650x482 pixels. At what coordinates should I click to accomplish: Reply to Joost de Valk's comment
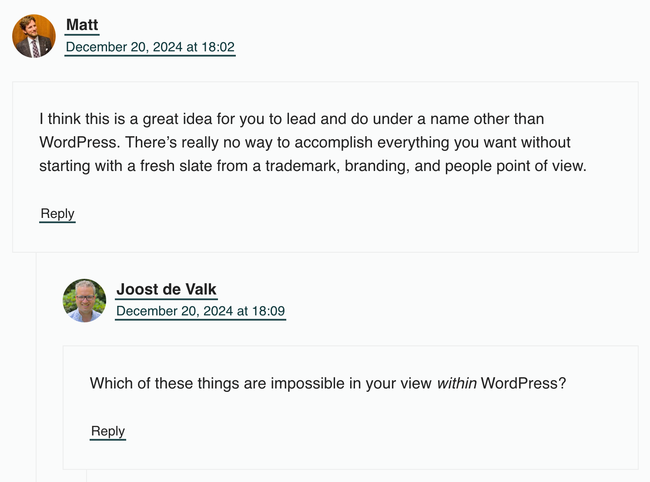(108, 432)
